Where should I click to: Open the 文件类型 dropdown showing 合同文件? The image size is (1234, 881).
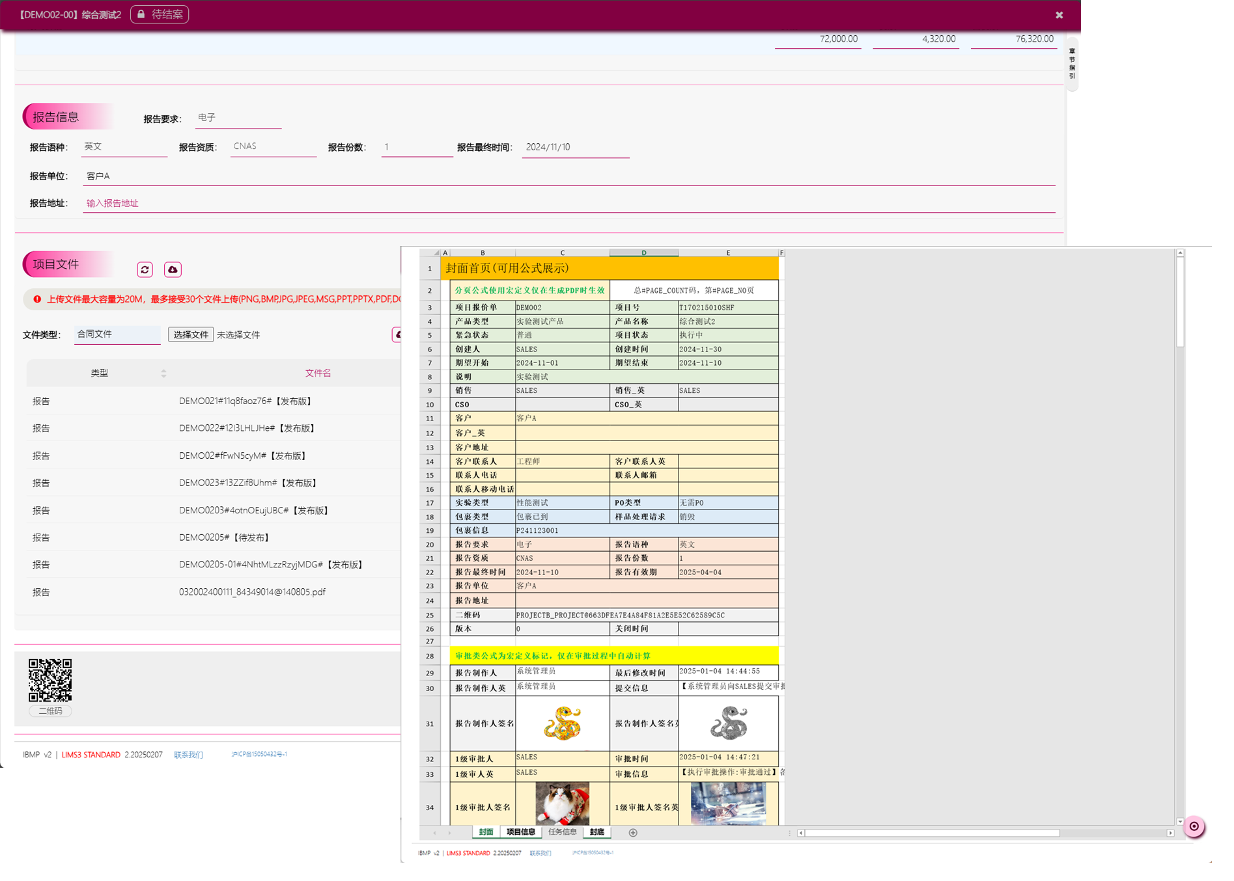pos(117,334)
